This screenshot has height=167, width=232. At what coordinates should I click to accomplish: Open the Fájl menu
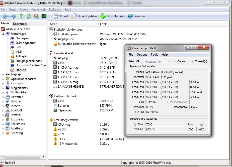[x=3, y=10]
